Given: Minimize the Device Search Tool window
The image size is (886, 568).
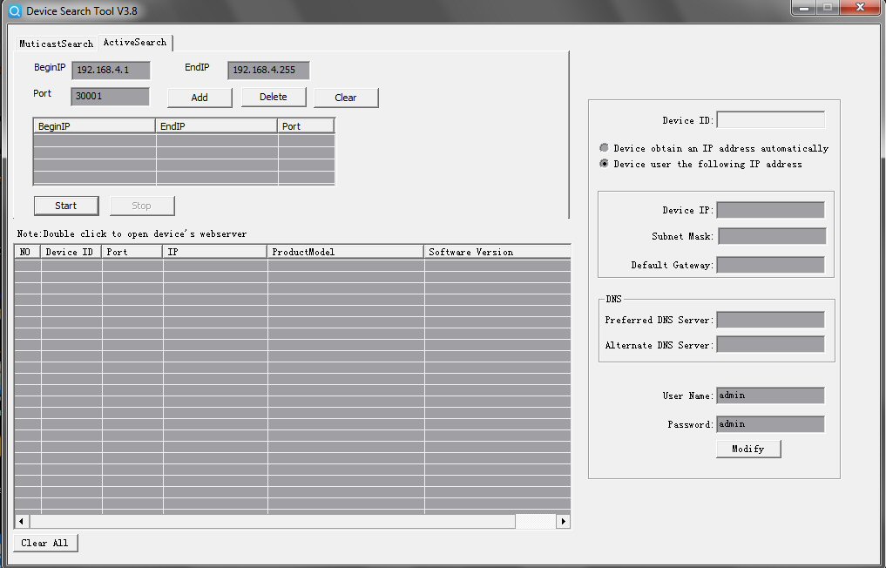Looking at the screenshot, I should click(x=804, y=7).
